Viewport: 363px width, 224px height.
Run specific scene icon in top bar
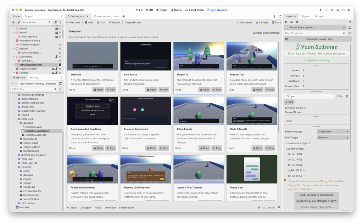pos(343,10)
